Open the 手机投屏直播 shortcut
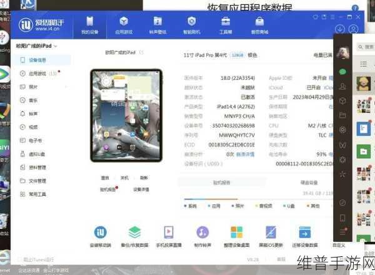This screenshot has height=275, width=375. tap(169, 236)
